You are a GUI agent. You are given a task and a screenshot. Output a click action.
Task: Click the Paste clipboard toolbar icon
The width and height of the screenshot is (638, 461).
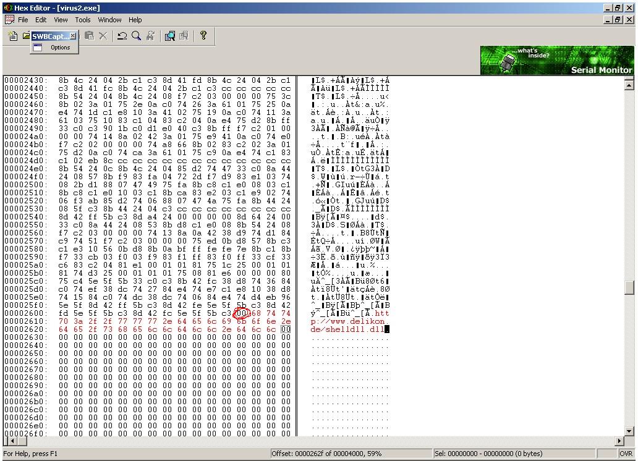coord(89,36)
